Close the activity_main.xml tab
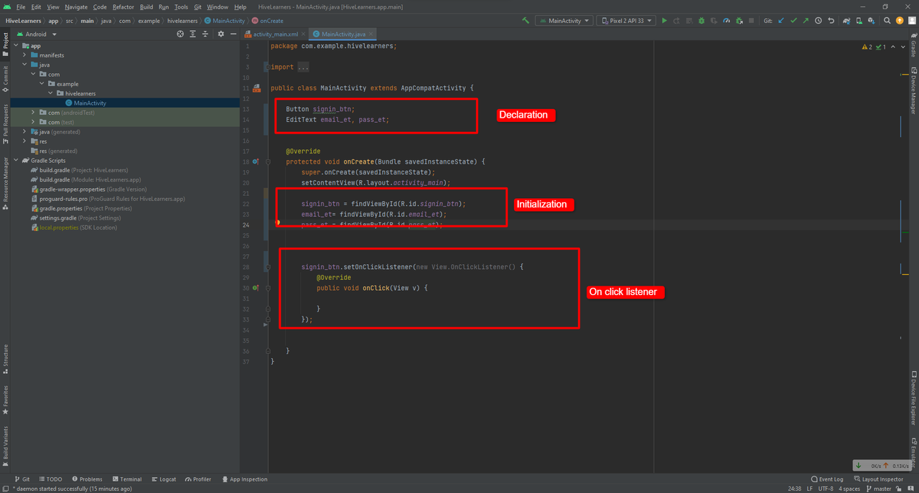This screenshot has height=493, width=919. (x=304, y=34)
